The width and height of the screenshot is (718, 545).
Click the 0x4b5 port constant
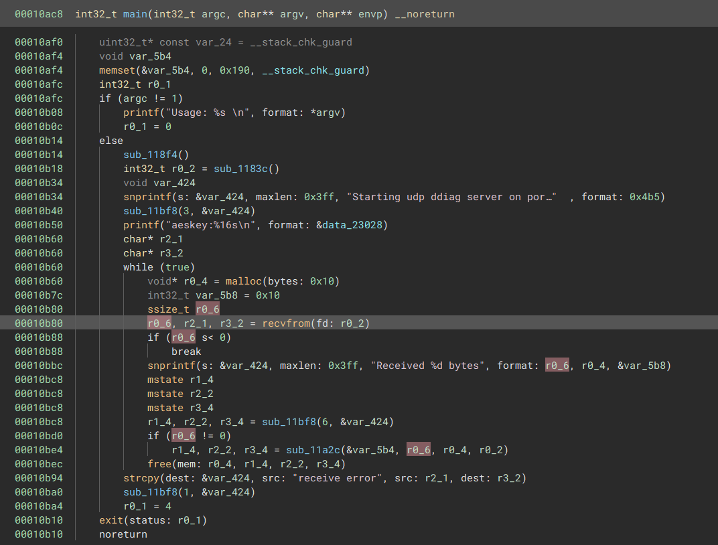(650, 197)
